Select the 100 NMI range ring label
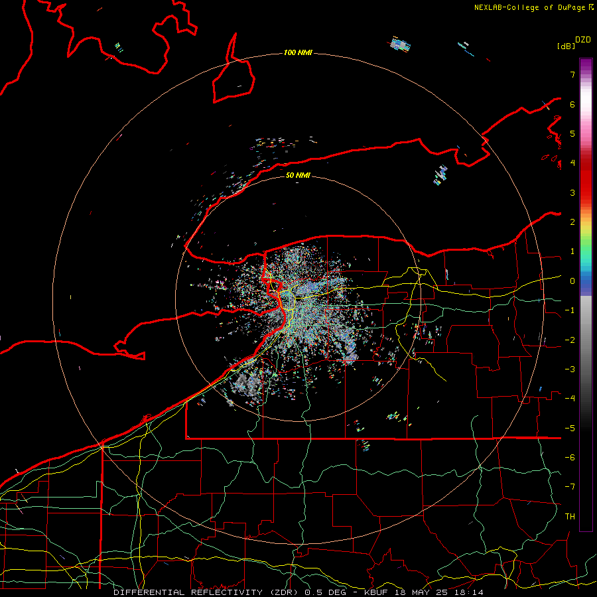597x597 pixels. (x=298, y=52)
